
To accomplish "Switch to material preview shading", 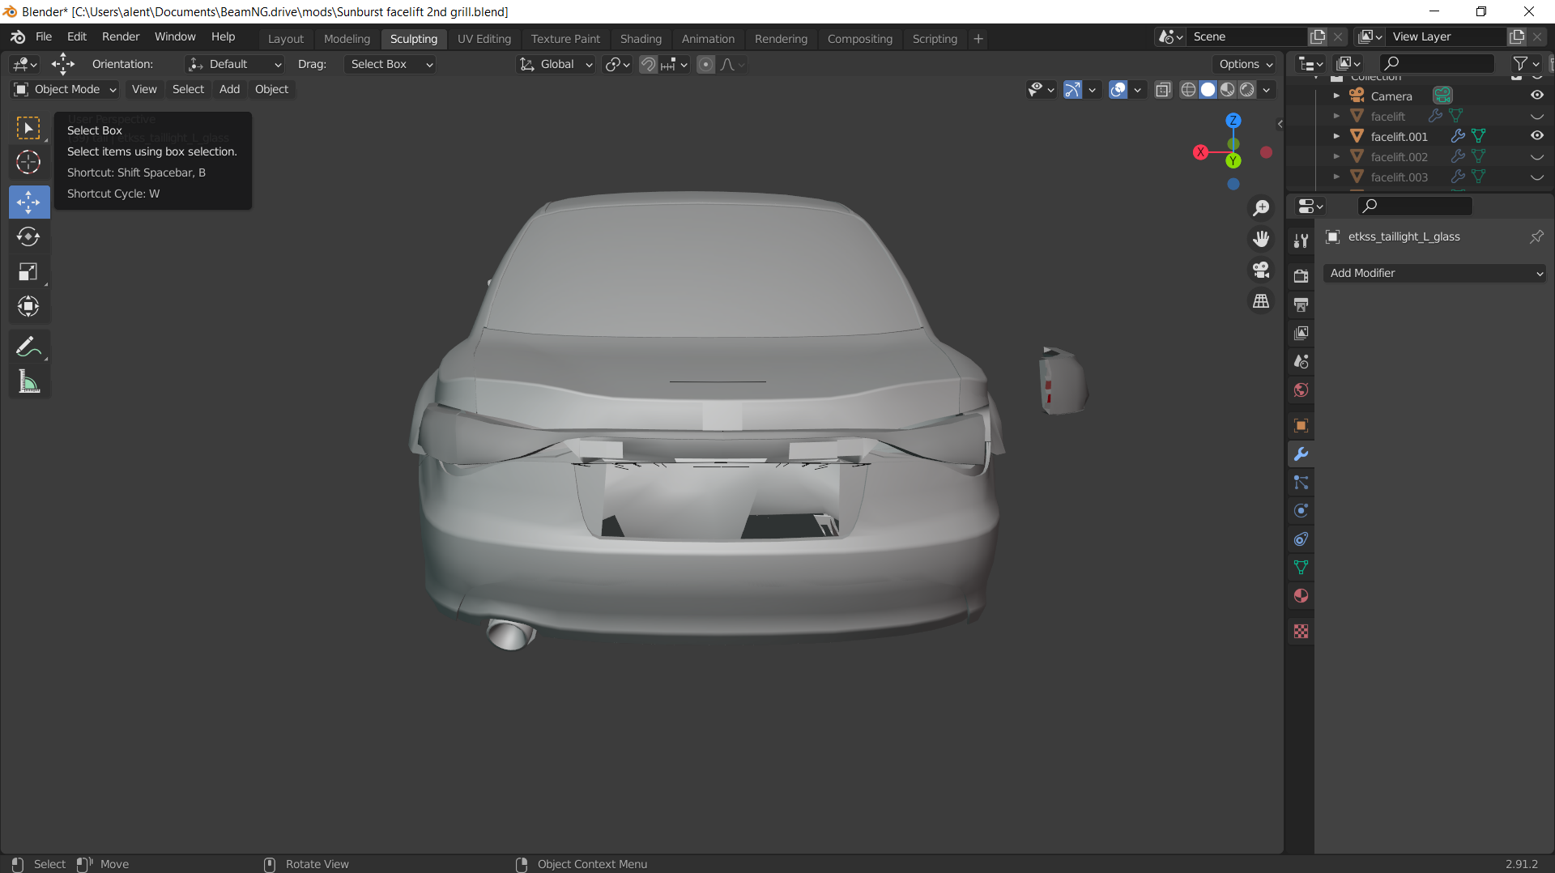I will coord(1228,89).
